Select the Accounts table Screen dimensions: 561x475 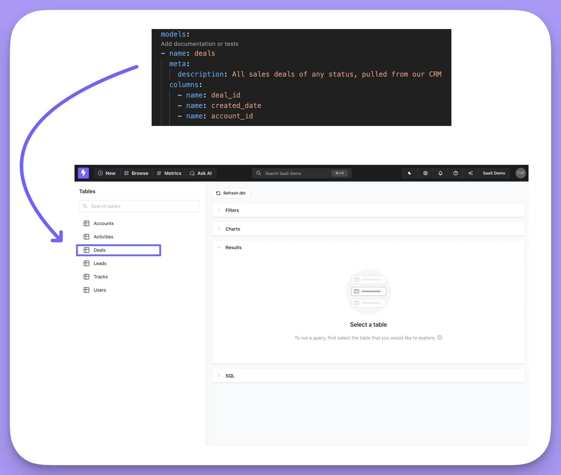pos(104,223)
